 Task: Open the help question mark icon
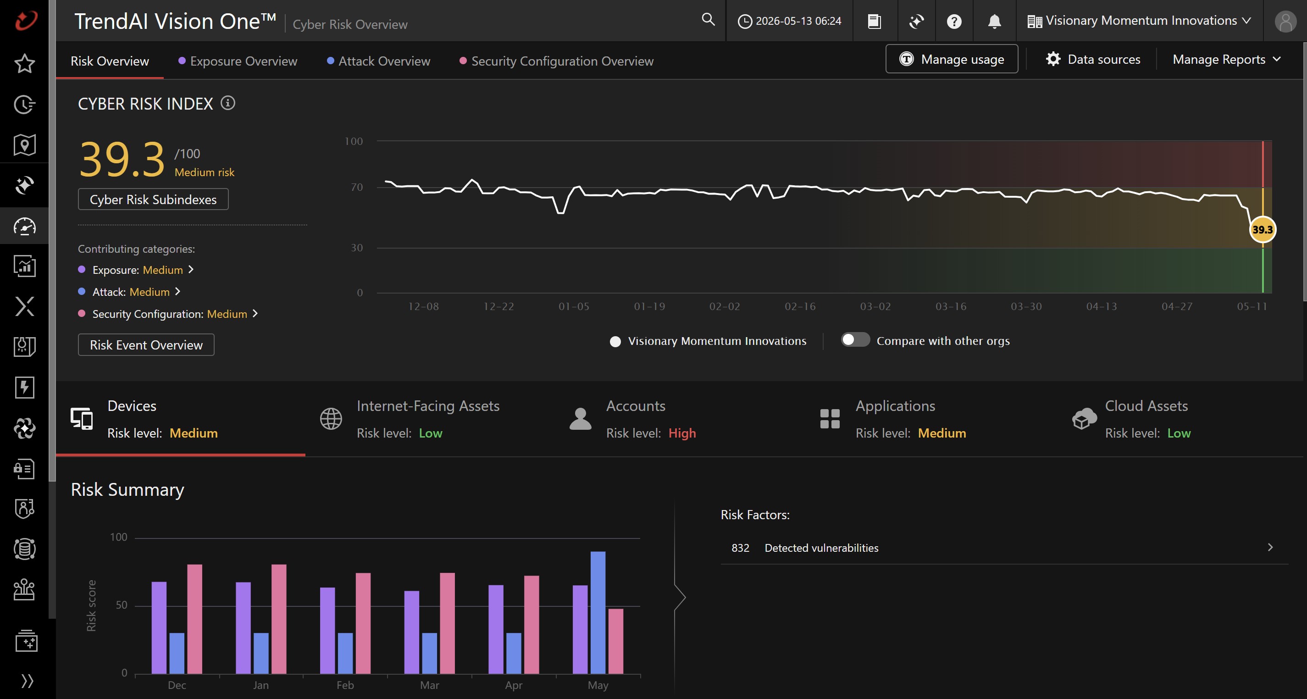coord(954,21)
